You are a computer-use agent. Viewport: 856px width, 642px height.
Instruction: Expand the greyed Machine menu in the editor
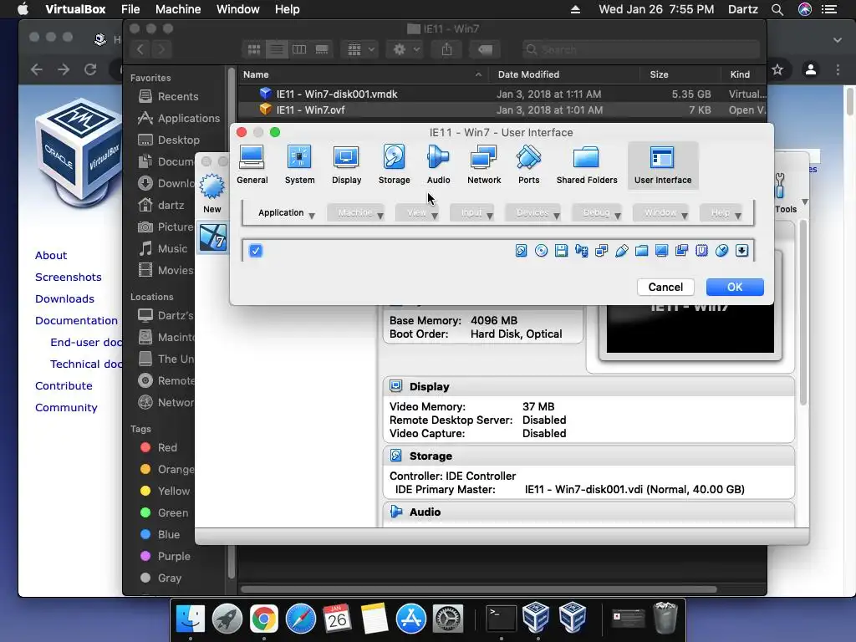click(x=355, y=213)
